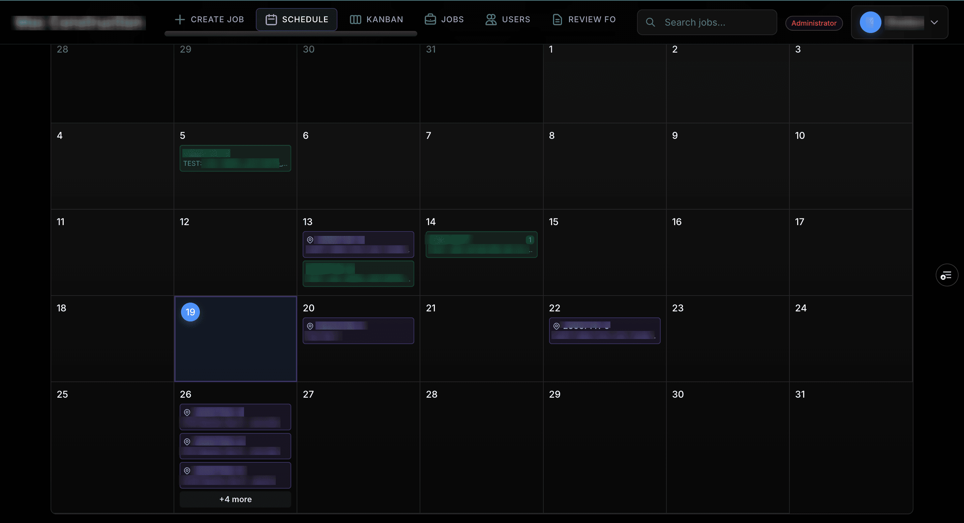The width and height of the screenshot is (964, 523).
Task: Click the green count badge on the day 14 event
Action: [x=530, y=240]
